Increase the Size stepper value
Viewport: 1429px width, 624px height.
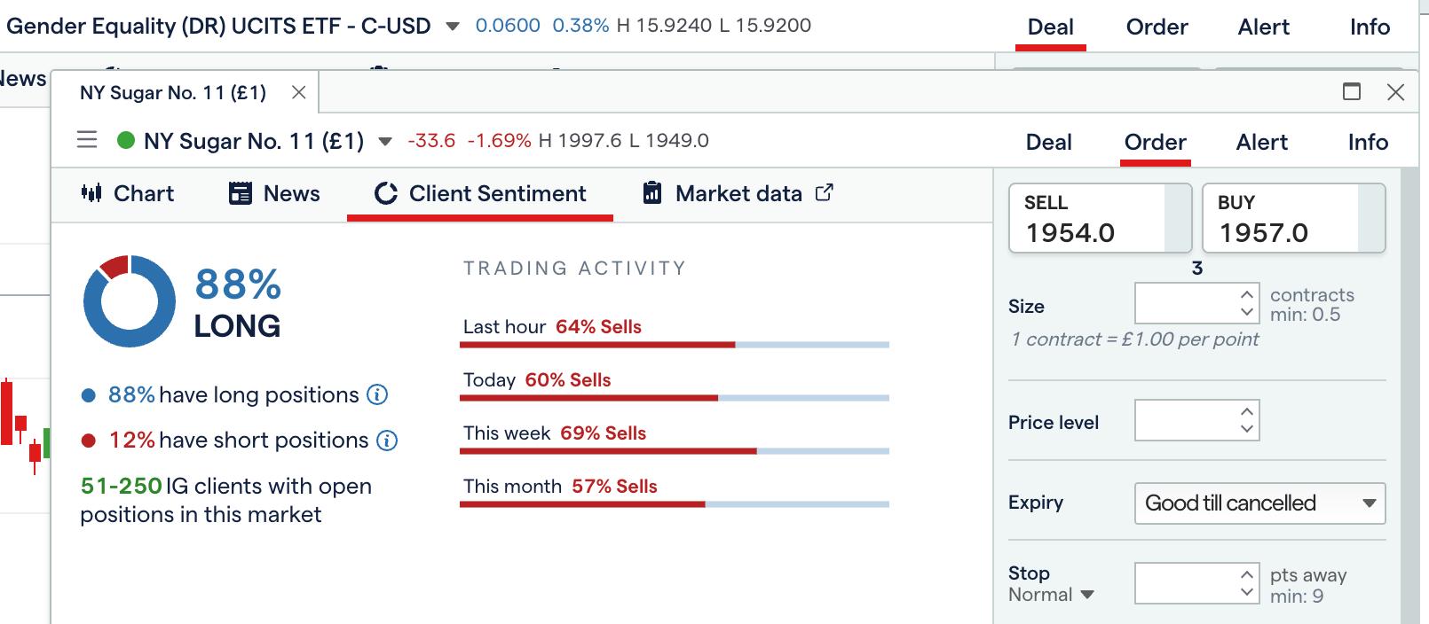click(x=1247, y=295)
